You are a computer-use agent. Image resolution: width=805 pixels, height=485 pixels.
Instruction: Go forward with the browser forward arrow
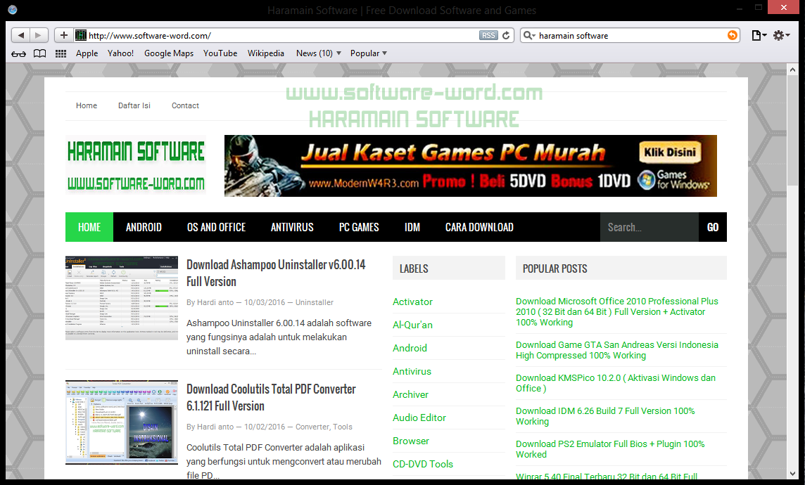[x=39, y=35]
